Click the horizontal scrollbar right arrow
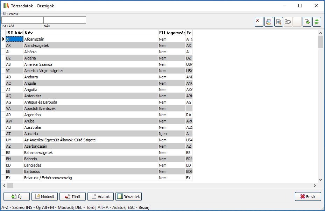This screenshot has height=211, width=325. [315, 185]
